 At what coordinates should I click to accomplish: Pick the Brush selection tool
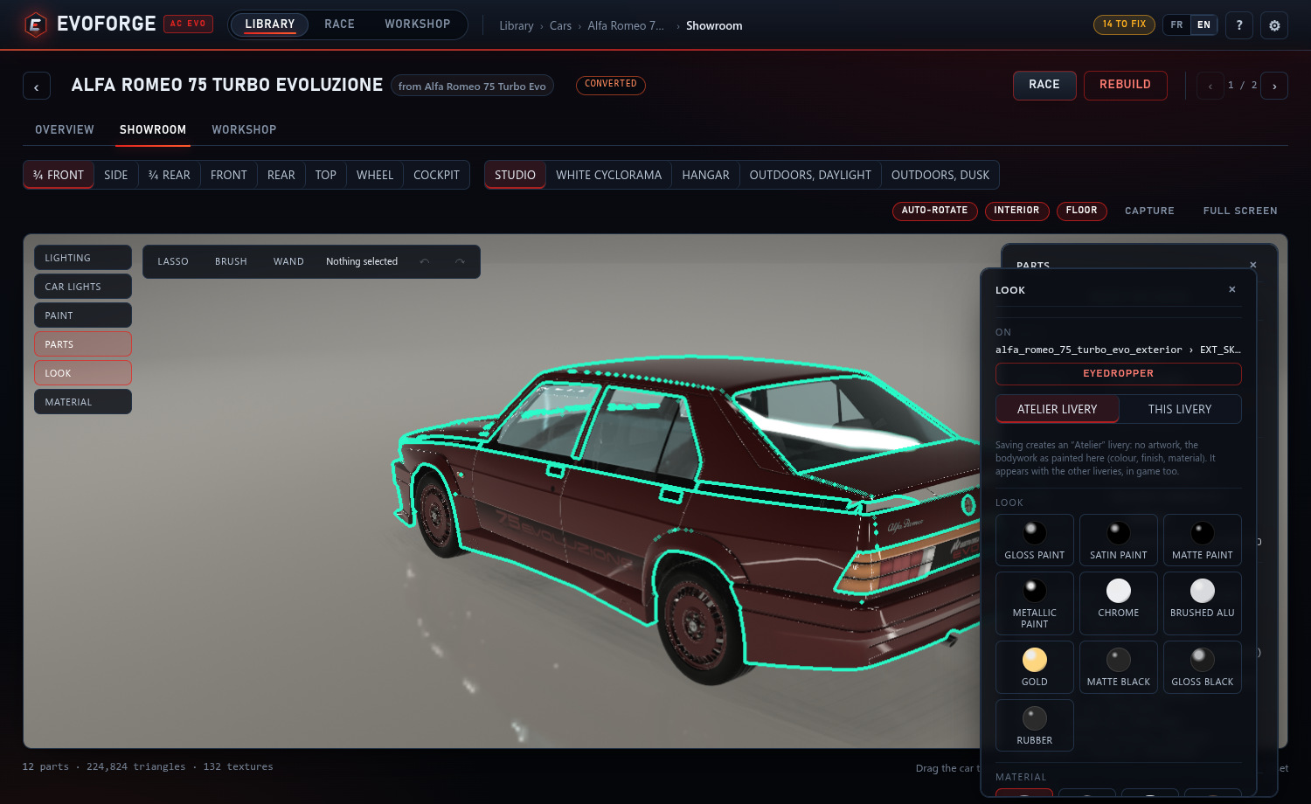coord(231,261)
